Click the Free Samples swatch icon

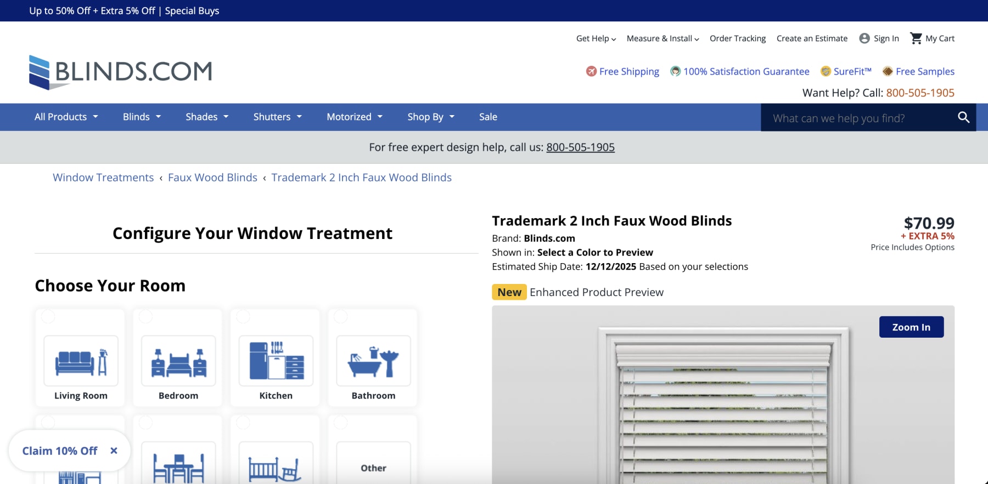point(888,71)
